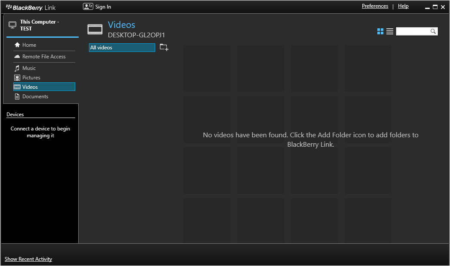Screen dimensions: 450x266
Task: Open the Help link
Action: (403, 6)
